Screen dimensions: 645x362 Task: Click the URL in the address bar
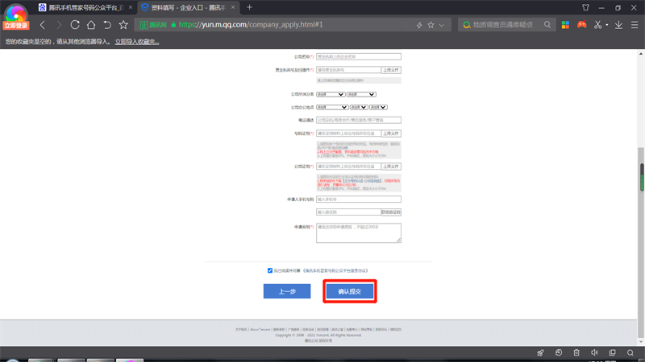pyautogui.click(x=251, y=25)
